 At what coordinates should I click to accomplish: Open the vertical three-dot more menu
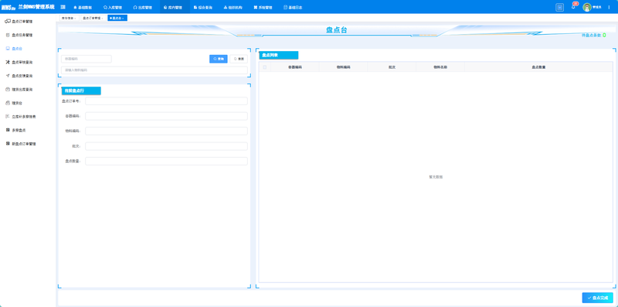pyautogui.click(x=609, y=7)
